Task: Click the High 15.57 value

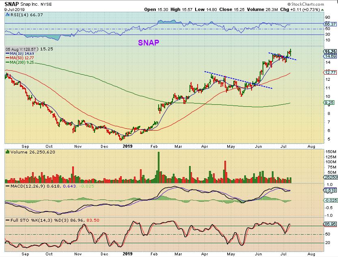Action: click(181, 9)
